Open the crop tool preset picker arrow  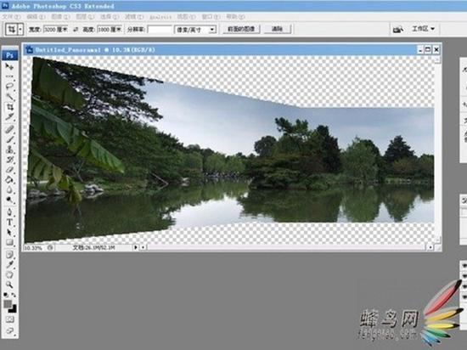coord(20,30)
